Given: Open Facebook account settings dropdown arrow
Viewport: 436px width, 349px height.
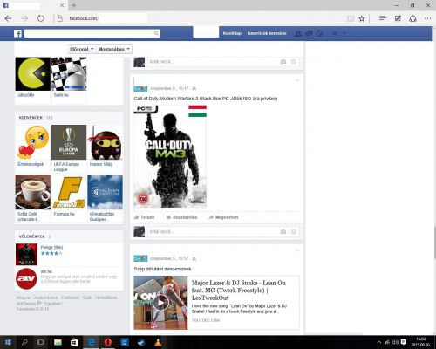Looking at the screenshot, I should point(344,33).
